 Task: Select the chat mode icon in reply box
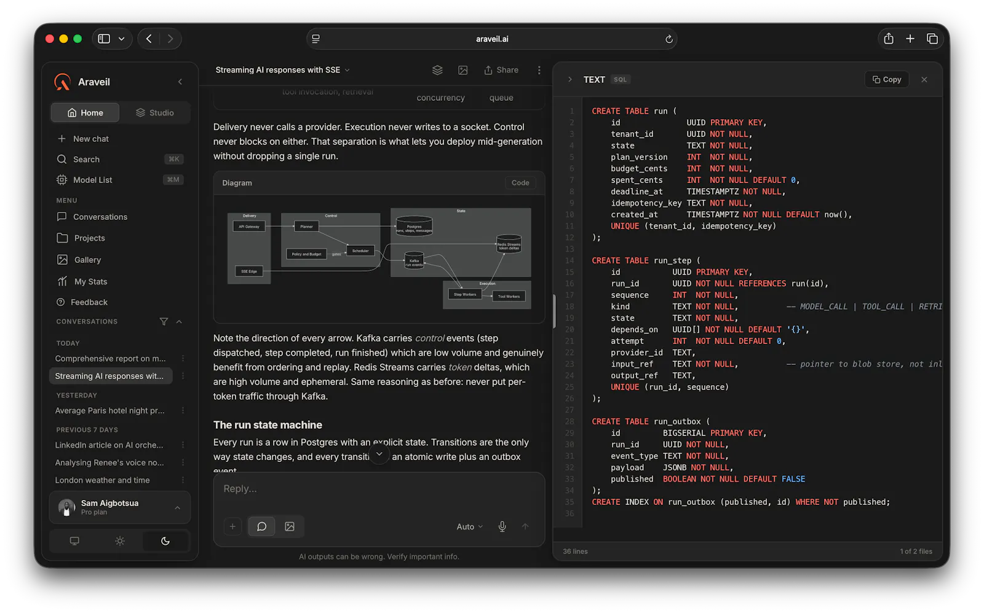(x=261, y=526)
